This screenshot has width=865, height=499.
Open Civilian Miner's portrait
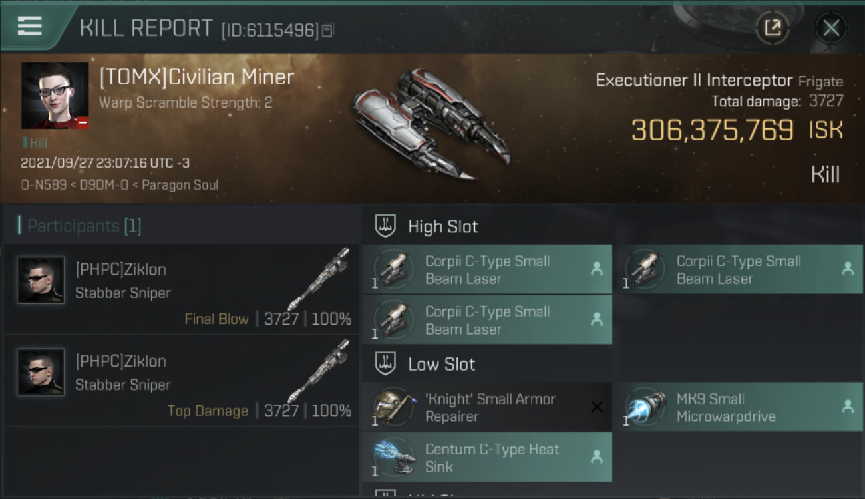[55, 96]
